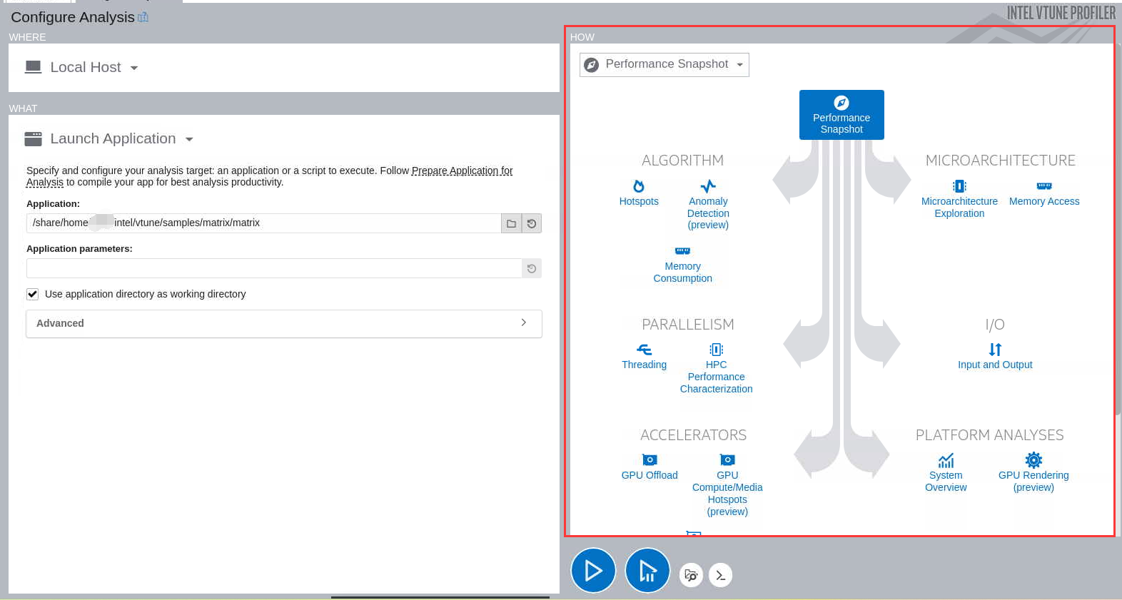The width and height of the screenshot is (1122, 600).
Task: Expand the Advanced section
Action: pyautogui.click(x=284, y=323)
